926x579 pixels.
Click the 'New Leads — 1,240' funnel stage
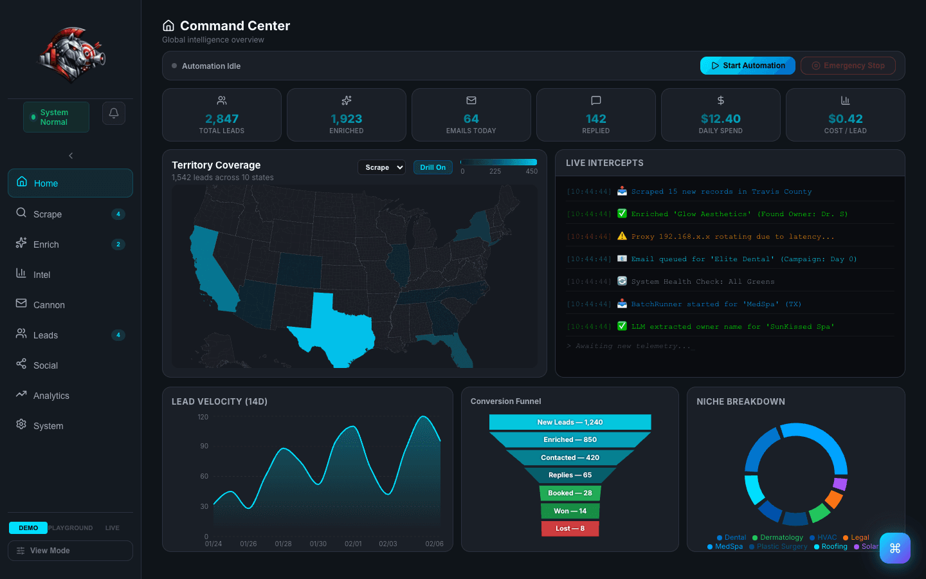tap(570, 422)
